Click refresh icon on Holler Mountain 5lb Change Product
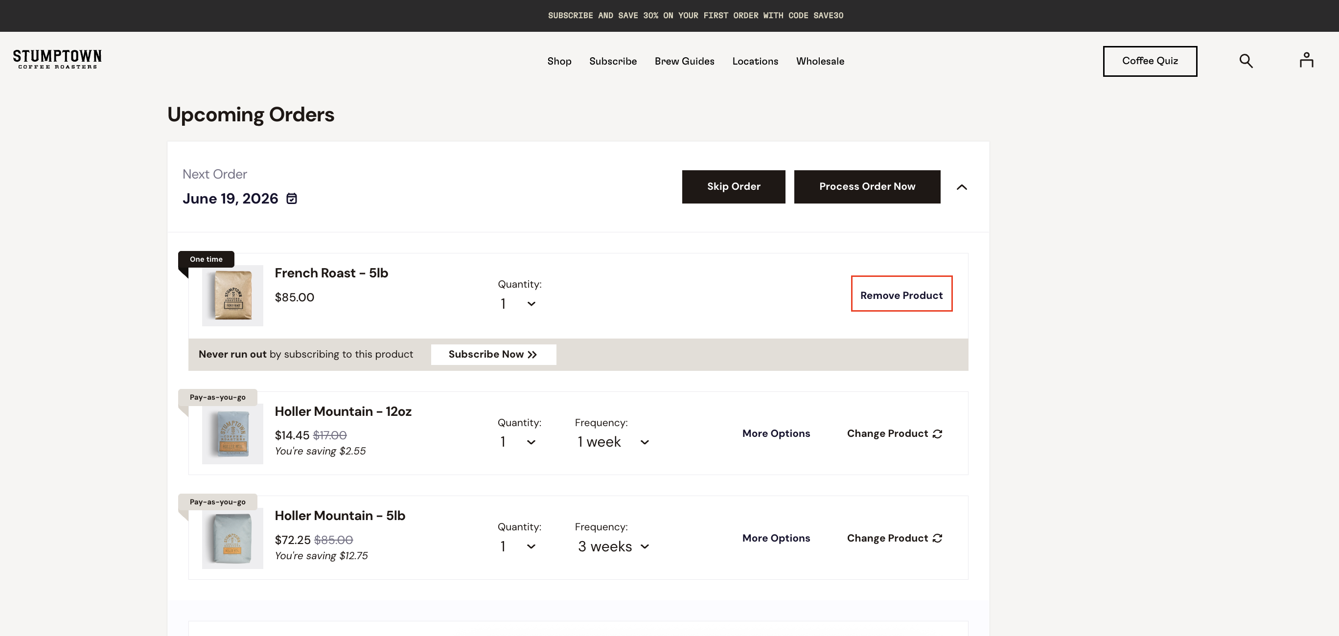Screen dimensions: 1339x636 coord(937,538)
